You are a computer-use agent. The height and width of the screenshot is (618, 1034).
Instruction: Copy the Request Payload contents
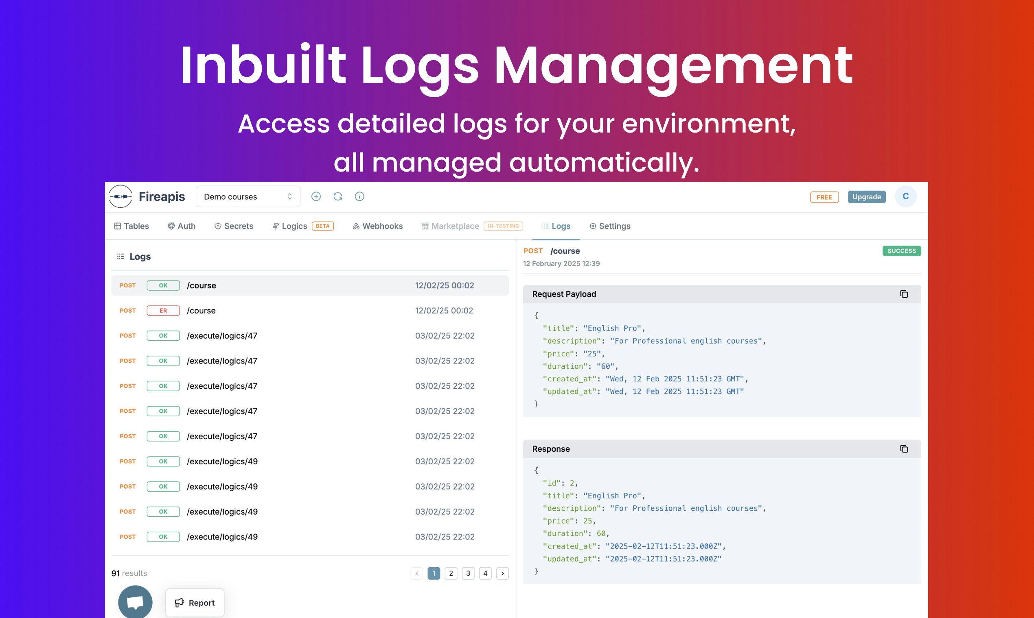click(903, 294)
